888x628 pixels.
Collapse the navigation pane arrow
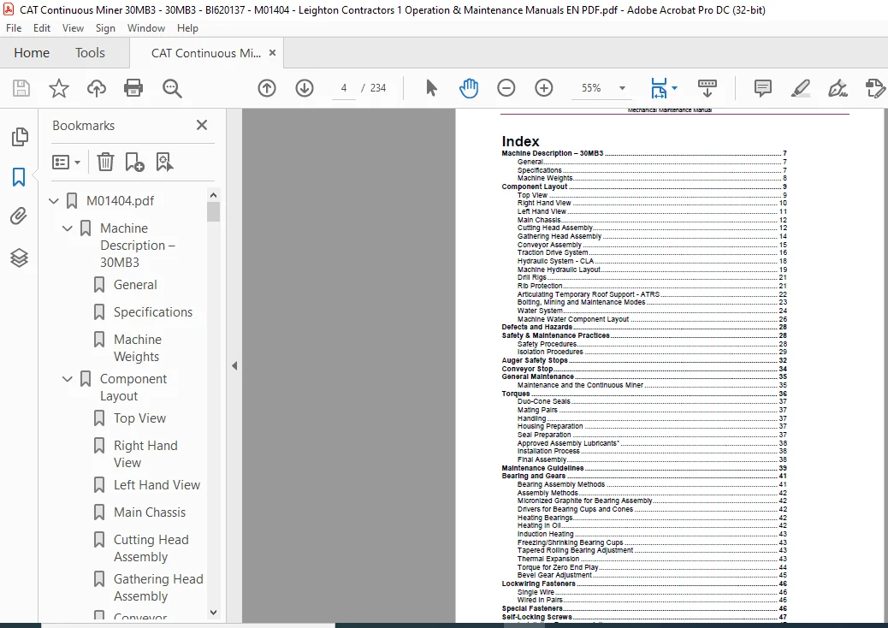coord(234,366)
